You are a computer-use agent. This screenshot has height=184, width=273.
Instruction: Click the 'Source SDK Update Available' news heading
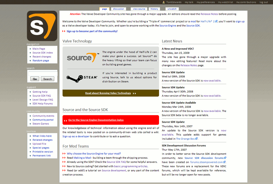point(179,103)
